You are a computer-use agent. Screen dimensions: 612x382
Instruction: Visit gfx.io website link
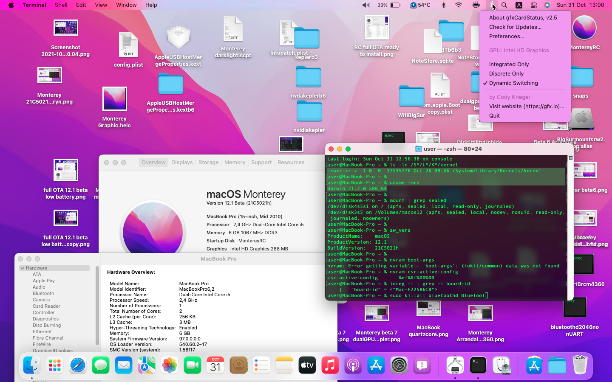[x=527, y=106]
